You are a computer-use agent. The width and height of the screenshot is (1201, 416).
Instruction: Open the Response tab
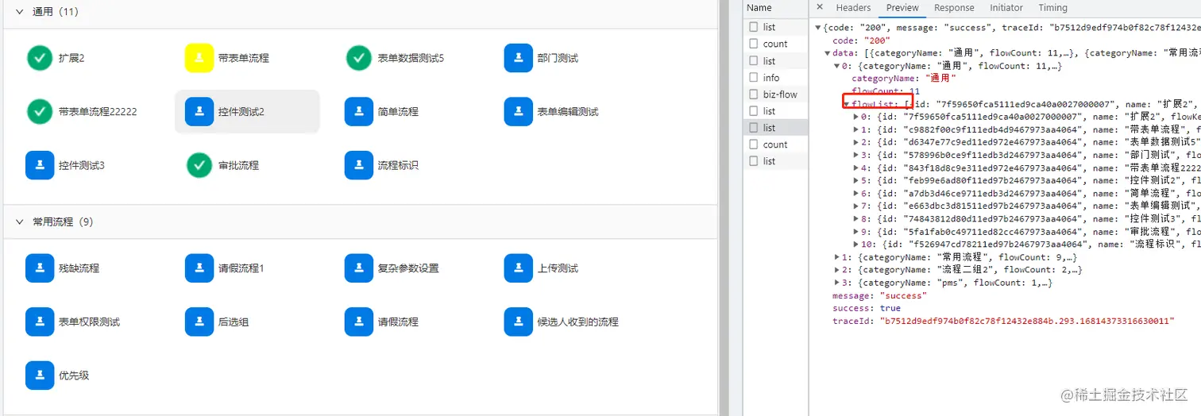pos(954,8)
